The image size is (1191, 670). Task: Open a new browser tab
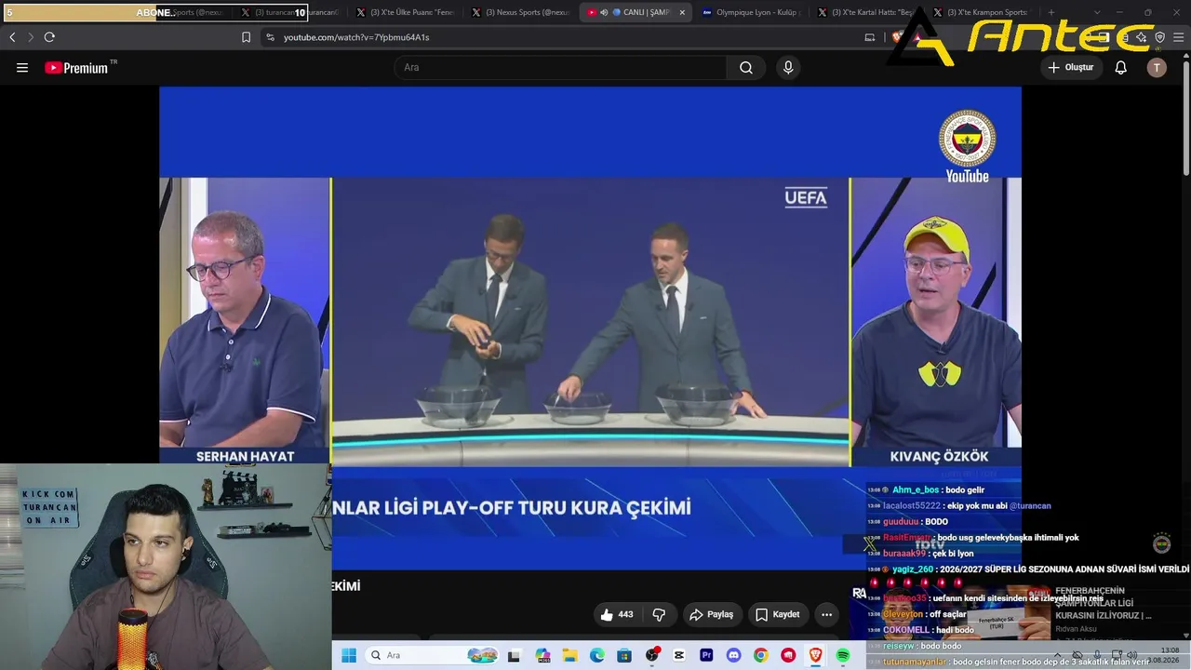click(x=1050, y=12)
